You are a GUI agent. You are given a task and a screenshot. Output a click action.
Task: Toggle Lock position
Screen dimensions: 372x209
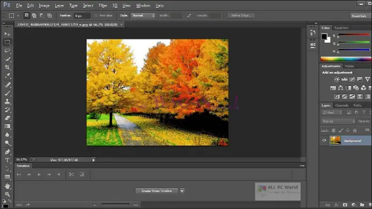coord(347,130)
